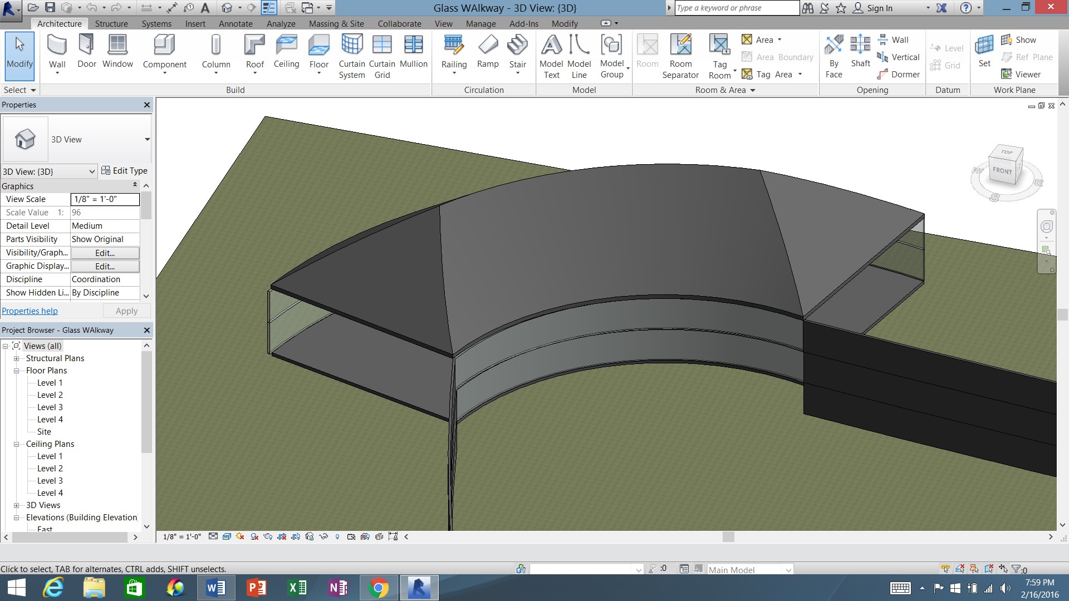1069x601 pixels.
Task: Collapse the Floor Plans tree node
Action: point(17,371)
